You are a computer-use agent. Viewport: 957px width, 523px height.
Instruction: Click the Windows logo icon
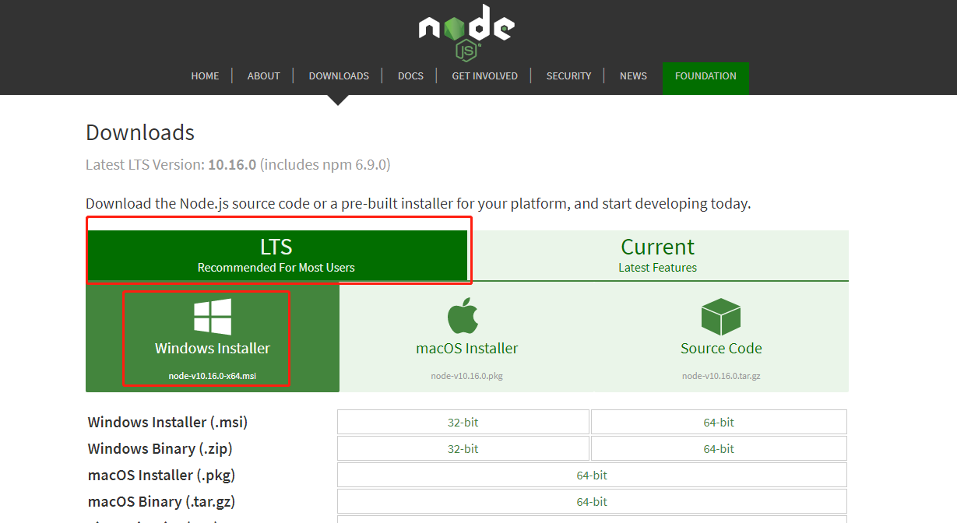[213, 317]
